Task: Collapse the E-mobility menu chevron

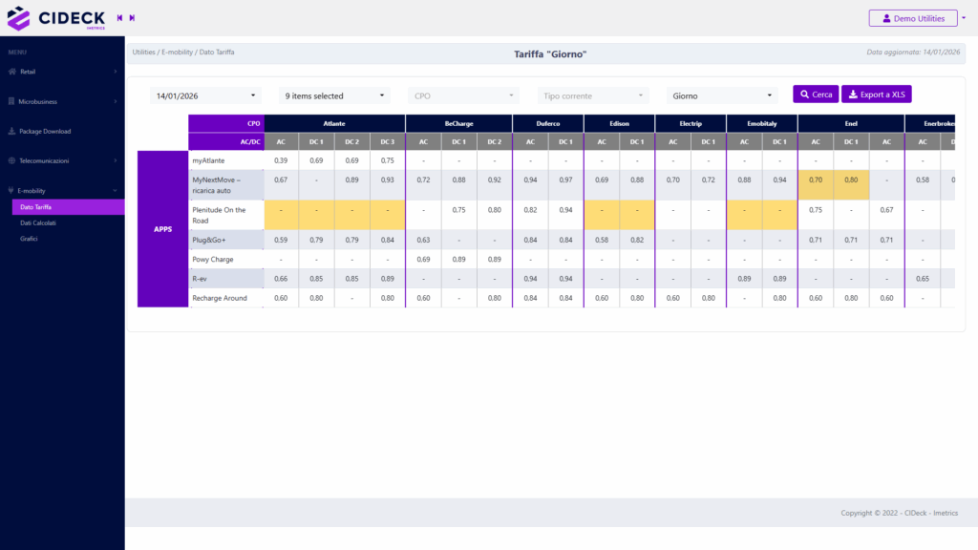Action: tap(116, 191)
